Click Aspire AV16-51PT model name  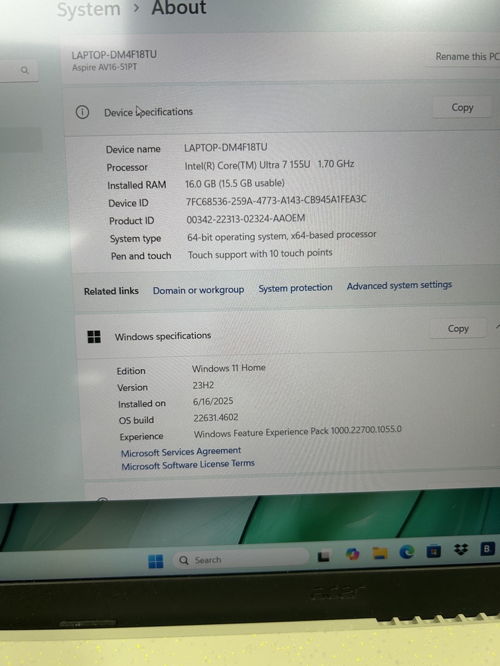coord(105,67)
